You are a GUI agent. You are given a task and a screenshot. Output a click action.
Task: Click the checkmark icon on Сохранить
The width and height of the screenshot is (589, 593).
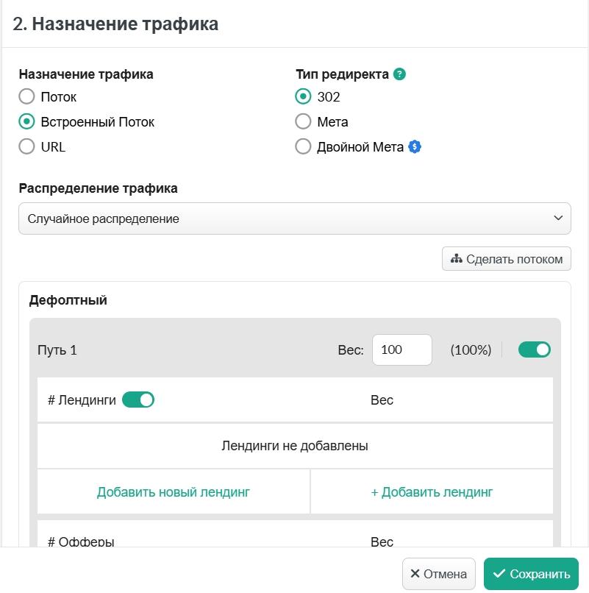(x=499, y=573)
